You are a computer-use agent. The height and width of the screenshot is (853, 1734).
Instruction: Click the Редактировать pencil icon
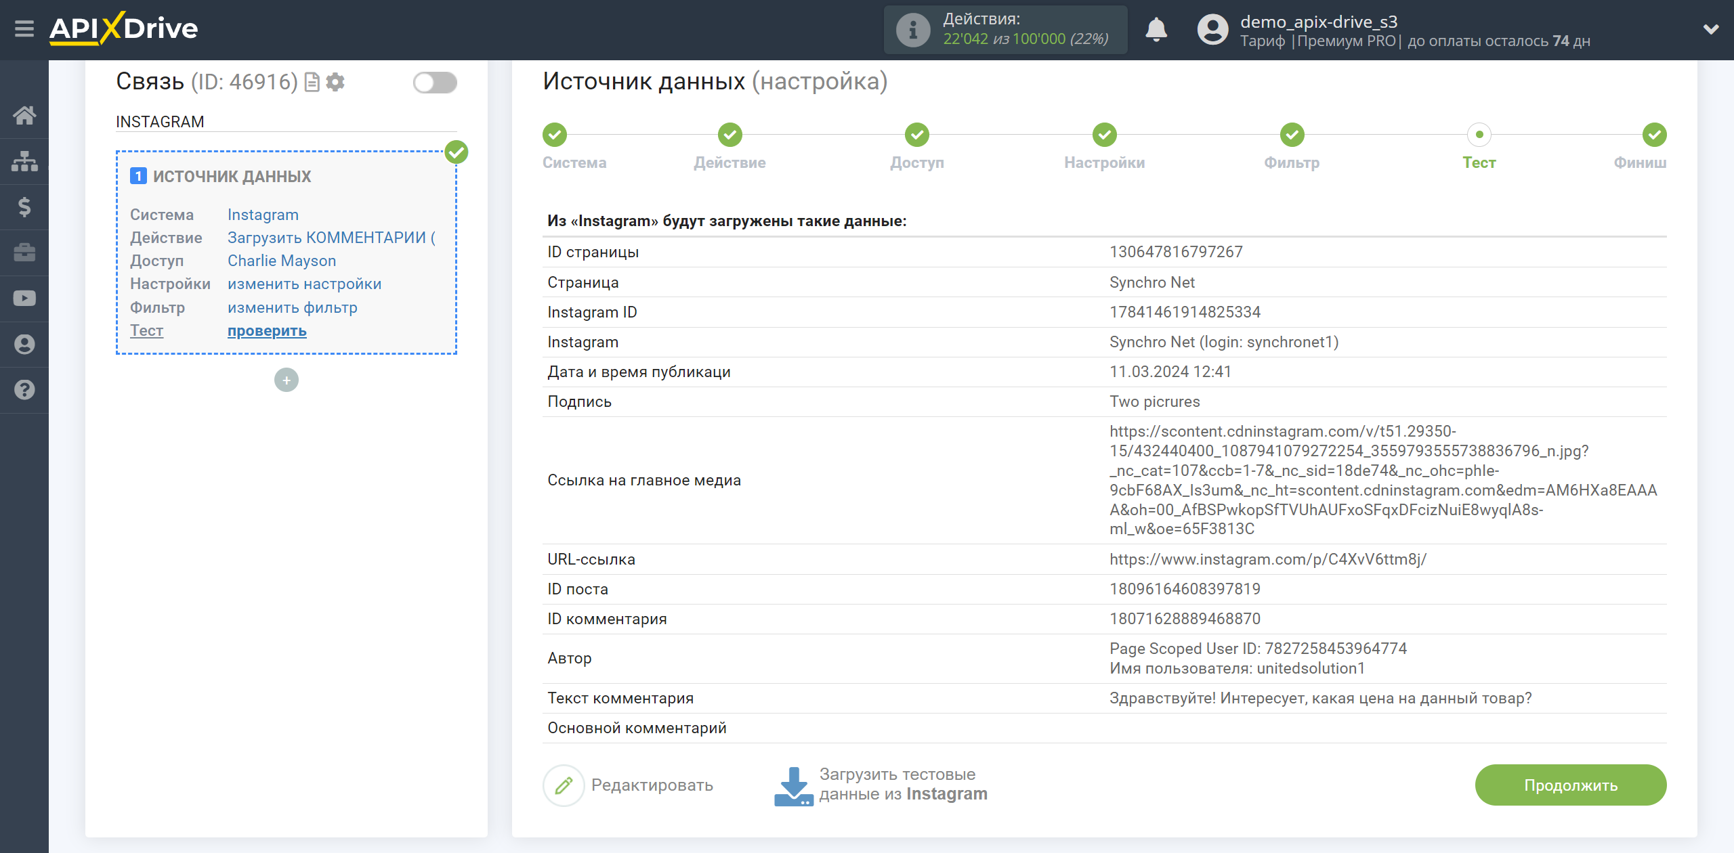564,785
